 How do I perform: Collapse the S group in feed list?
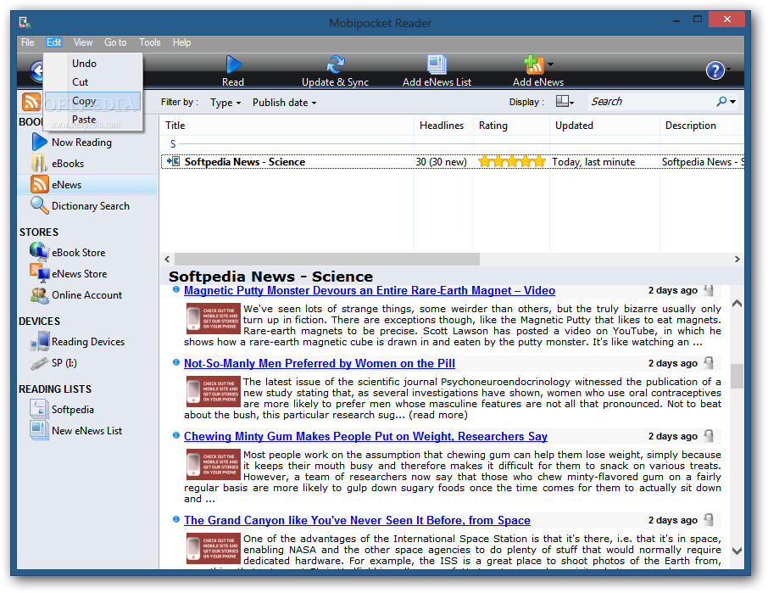[173, 143]
